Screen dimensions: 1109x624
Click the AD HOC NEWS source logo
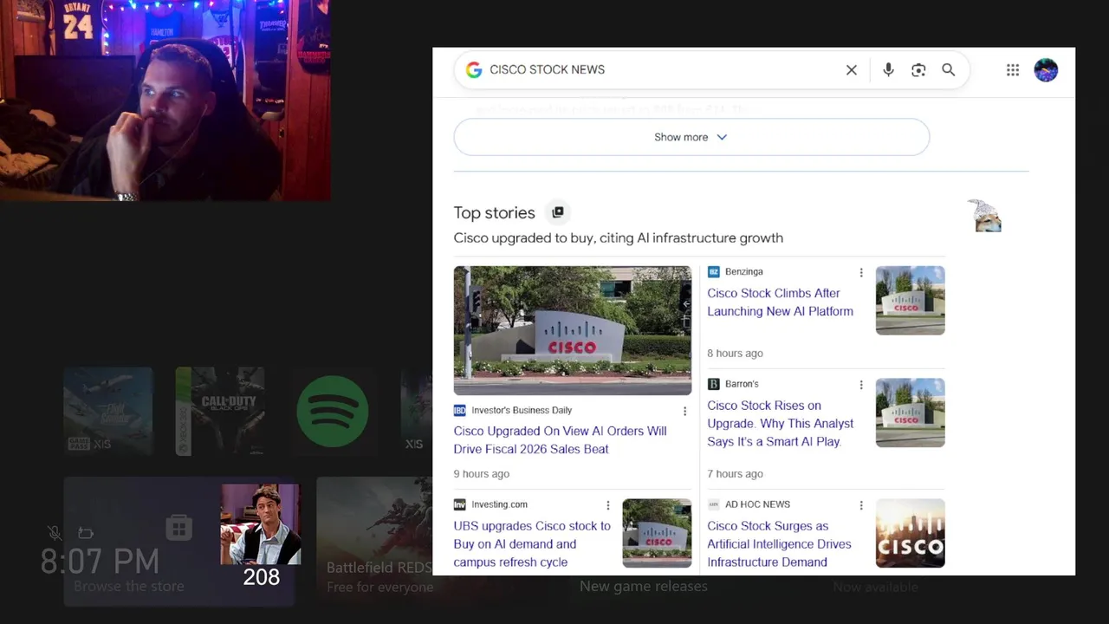coord(713,504)
